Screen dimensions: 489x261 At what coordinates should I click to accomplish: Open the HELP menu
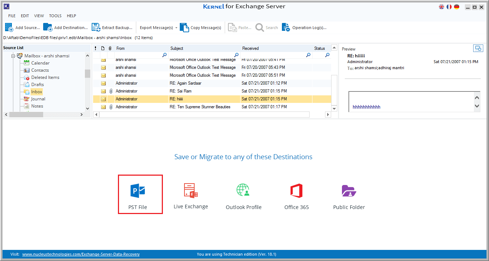[x=72, y=16]
